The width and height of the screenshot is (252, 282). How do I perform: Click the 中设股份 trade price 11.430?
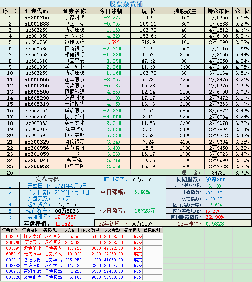(x=74, y=265)
